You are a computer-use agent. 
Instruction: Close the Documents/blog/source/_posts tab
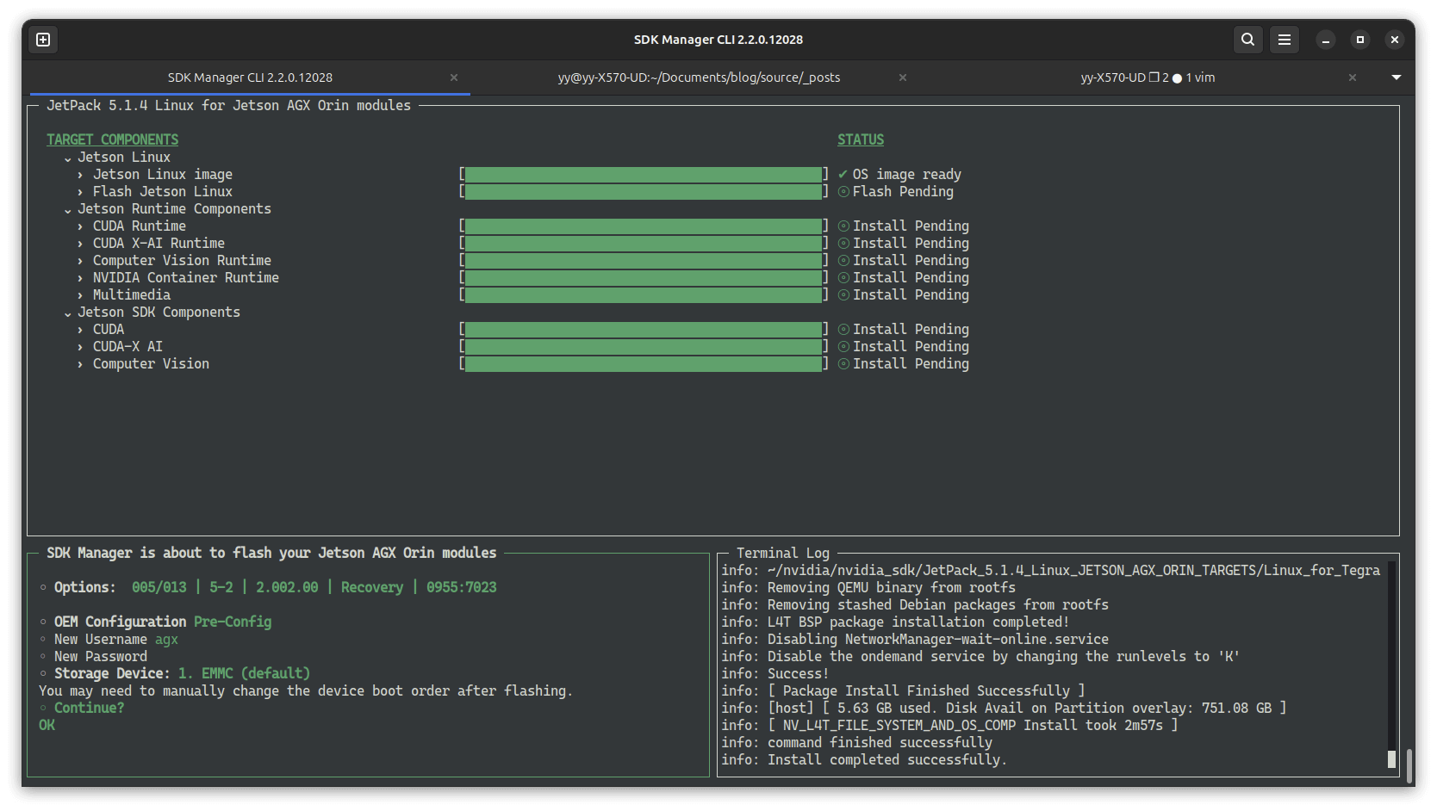[x=903, y=77]
